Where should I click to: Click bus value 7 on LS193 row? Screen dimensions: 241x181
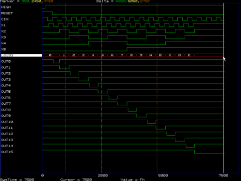point(122,55)
